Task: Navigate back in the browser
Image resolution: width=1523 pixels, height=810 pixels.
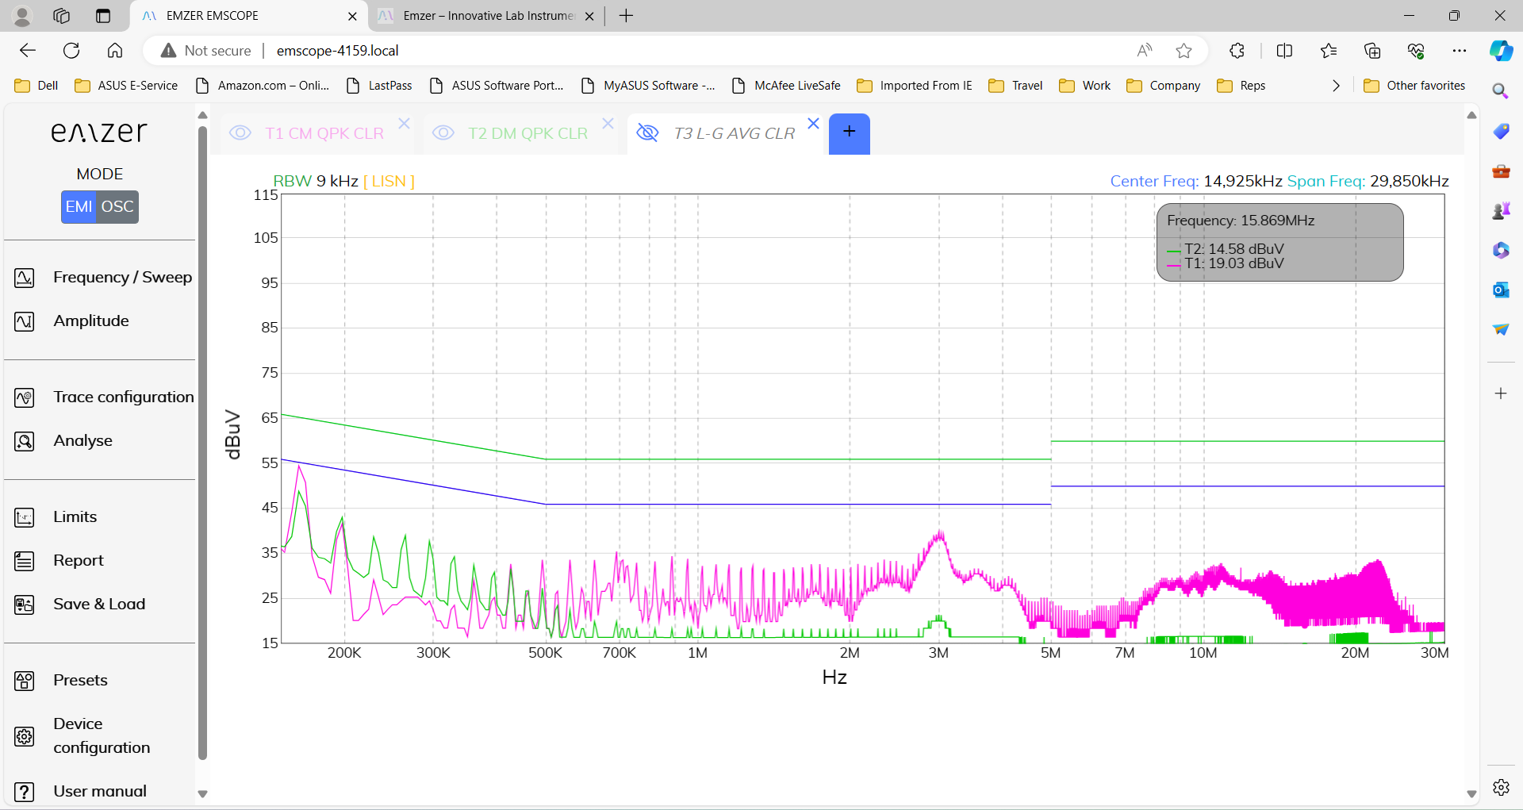Action: tap(28, 51)
